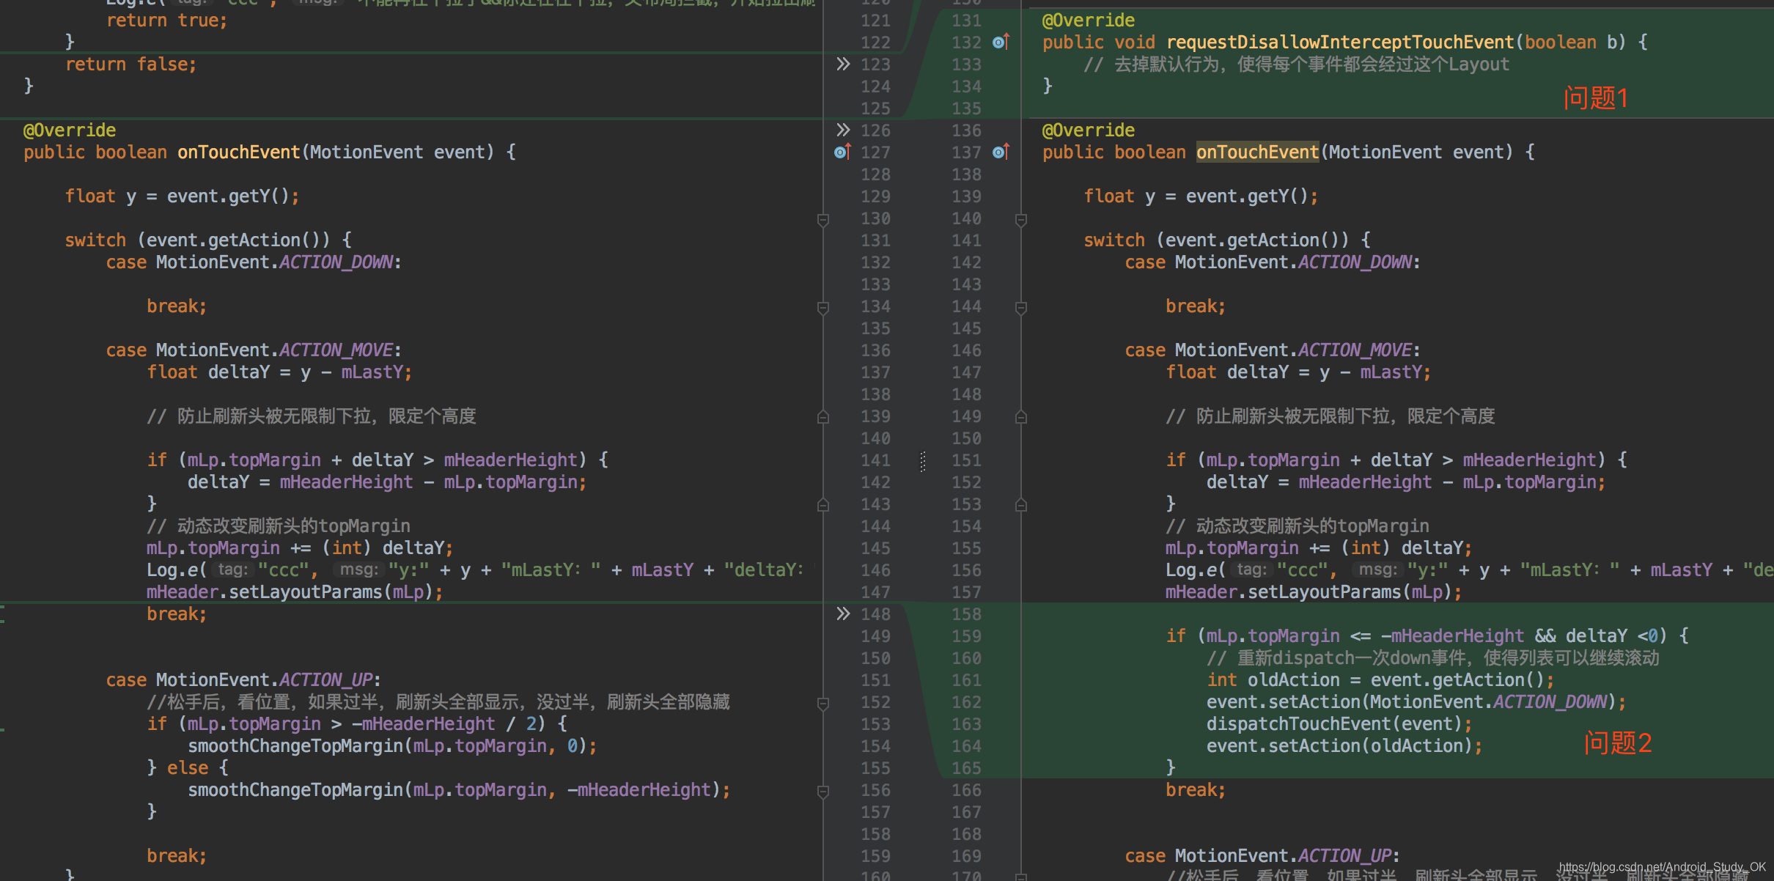Toggle the fold marker at left line 152
Viewport: 1774px width, 881px height.
click(x=823, y=703)
